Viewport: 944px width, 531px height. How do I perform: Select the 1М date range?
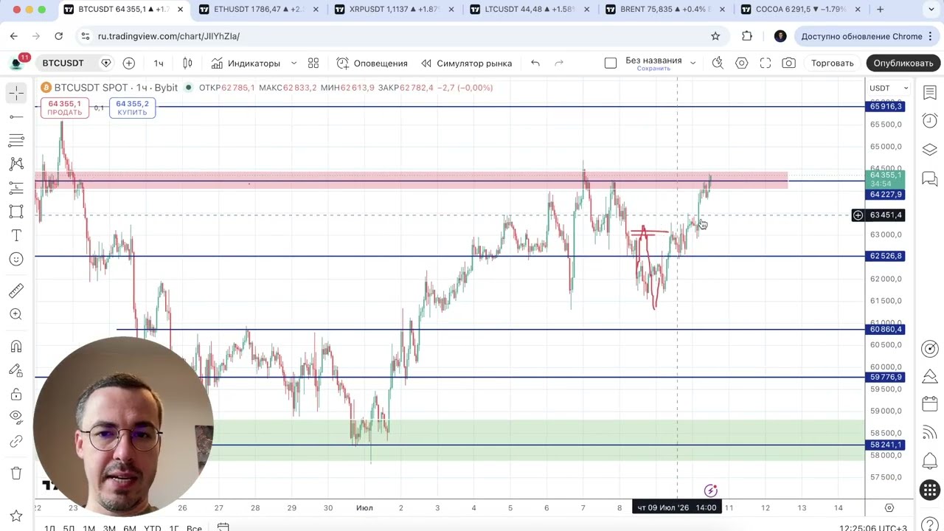[x=89, y=528]
